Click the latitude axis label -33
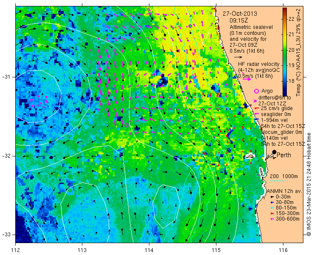Viewport: 314px width, 255px height. [6, 235]
